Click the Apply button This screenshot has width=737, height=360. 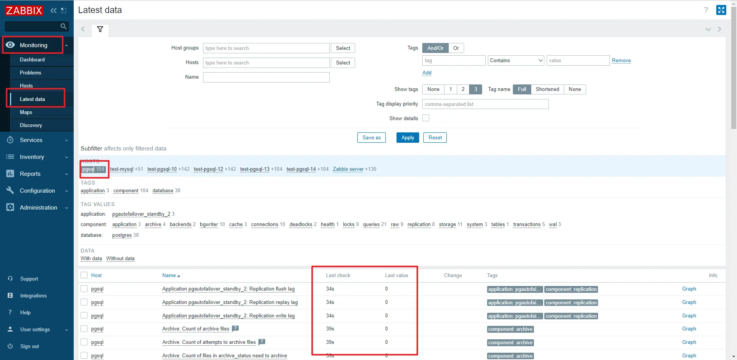[x=407, y=137]
